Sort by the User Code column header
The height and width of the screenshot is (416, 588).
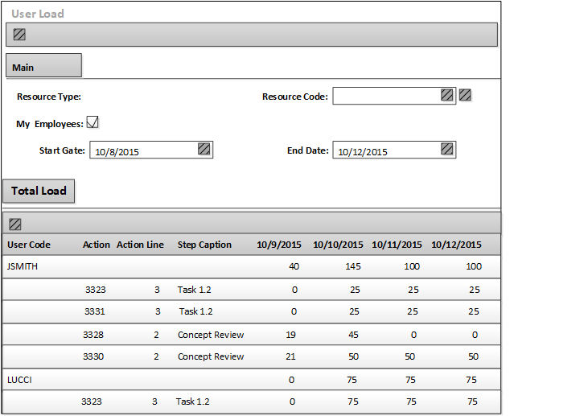click(x=29, y=245)
